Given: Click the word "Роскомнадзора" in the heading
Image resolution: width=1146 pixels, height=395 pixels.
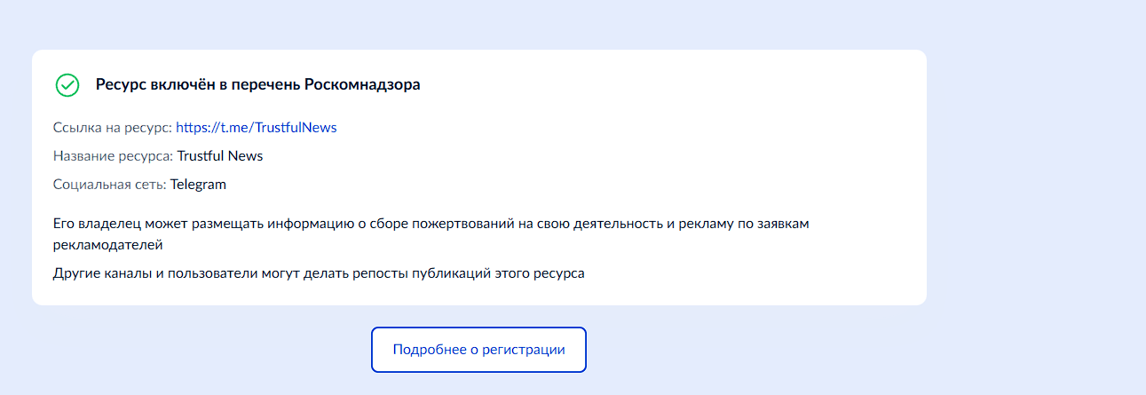Looking at the screenshot, I should pyautogui.click(x=362, y=85).
